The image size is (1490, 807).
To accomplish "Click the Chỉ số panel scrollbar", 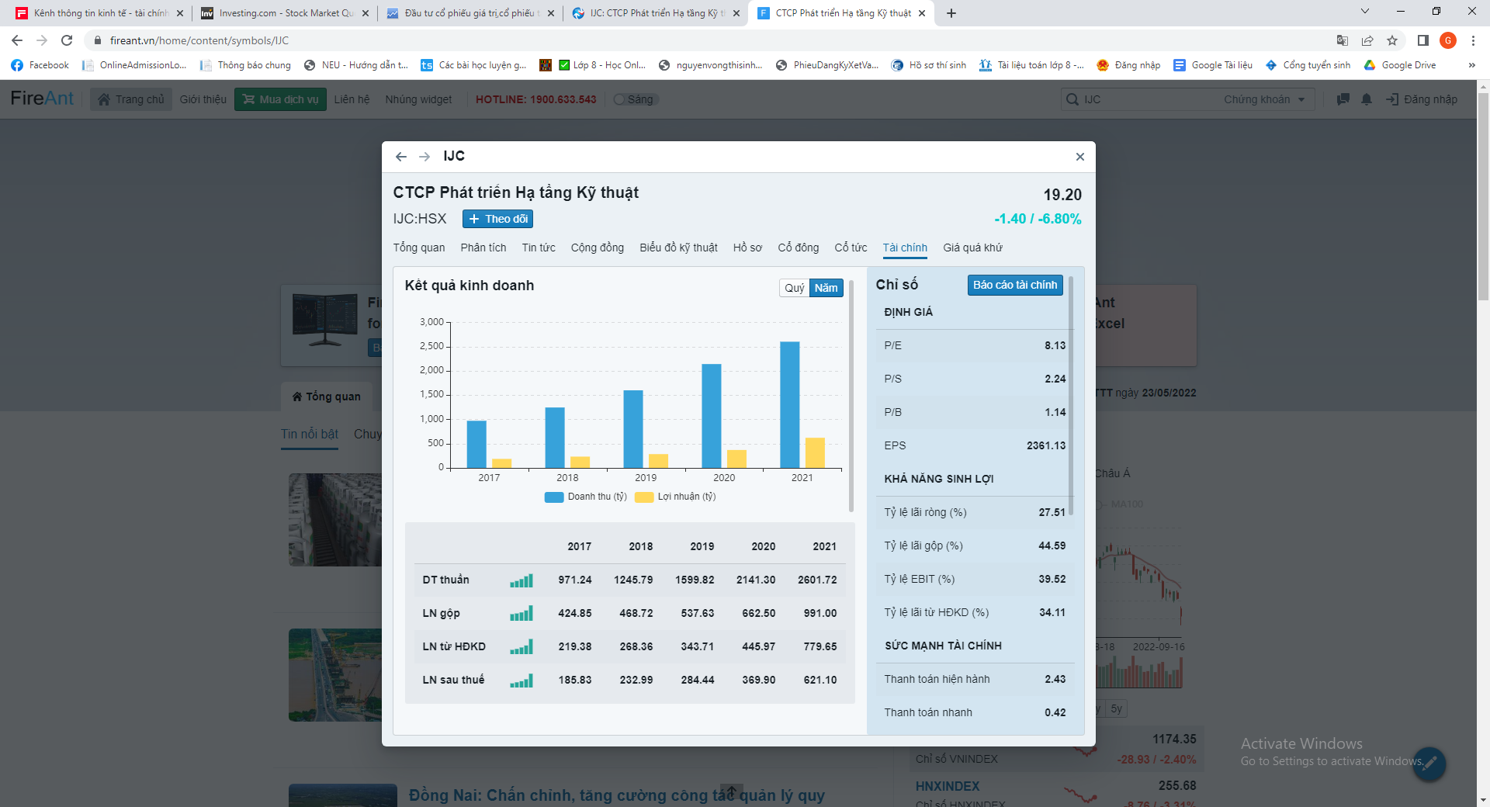I will tap(1071, 395).
